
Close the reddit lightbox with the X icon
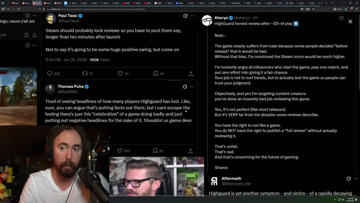pos(350,21)
